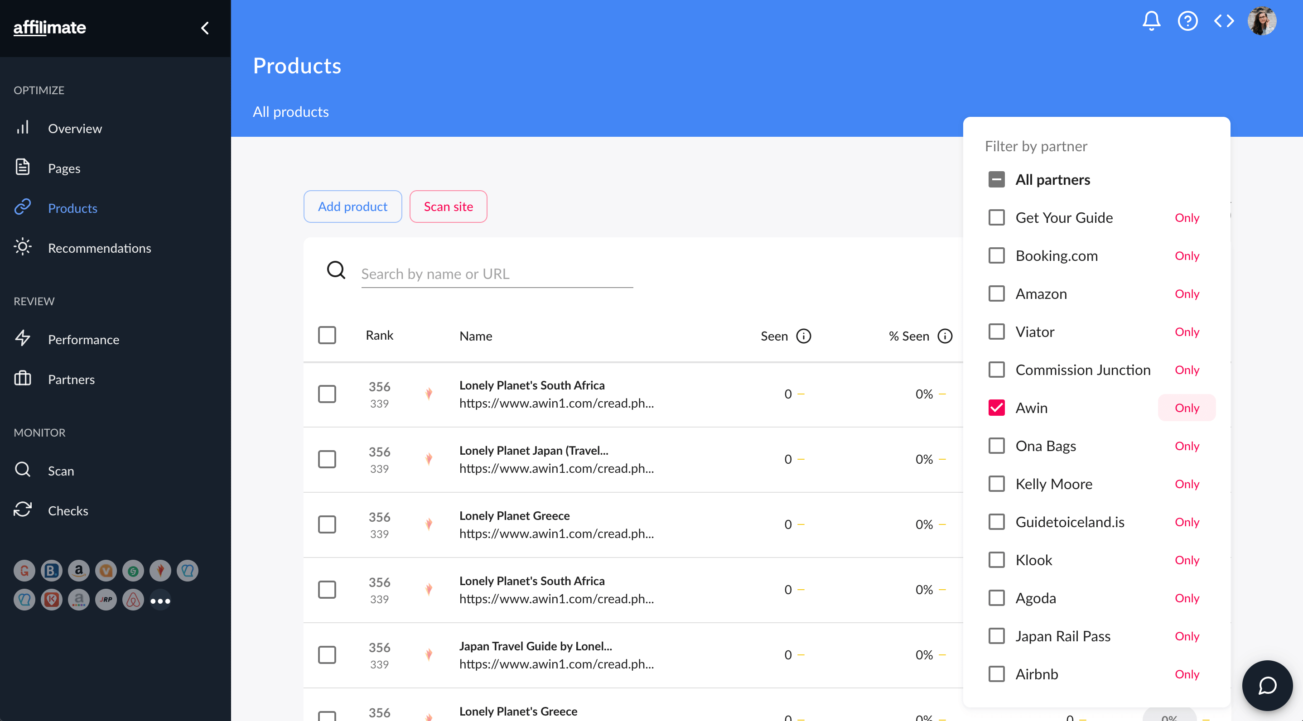Click the info icon beside Seen
This screenshot has height=721, width=1303.
coord(803,336)
